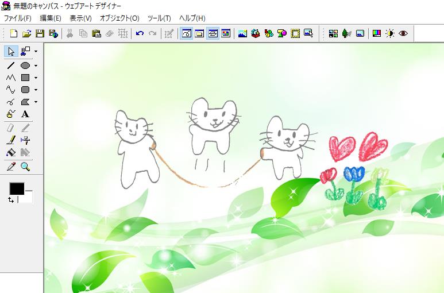This screenshot has height=293, width=444.
Task: Toggle the color palette panel button
Action: (x=226, y=33)
